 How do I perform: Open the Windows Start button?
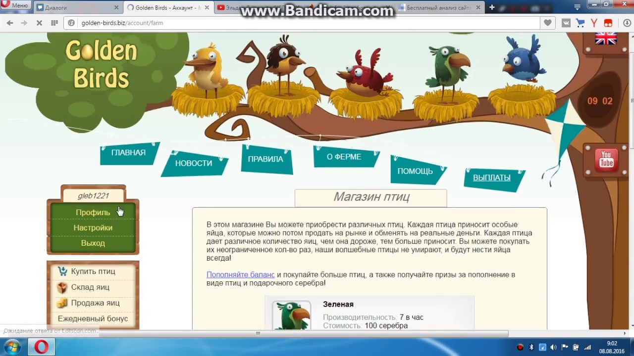[x=12, y=347]
